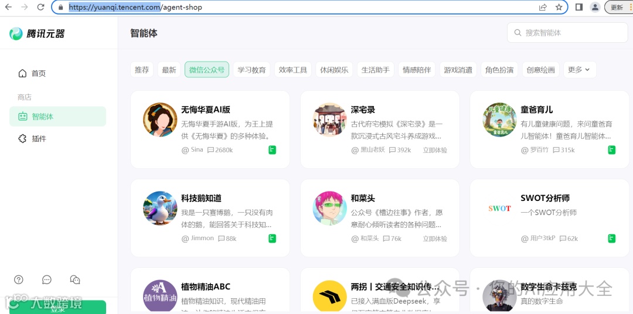The image size is (633, 314).
Task: Select the 微信公众号 category tab
Action: tap(207, 70)
